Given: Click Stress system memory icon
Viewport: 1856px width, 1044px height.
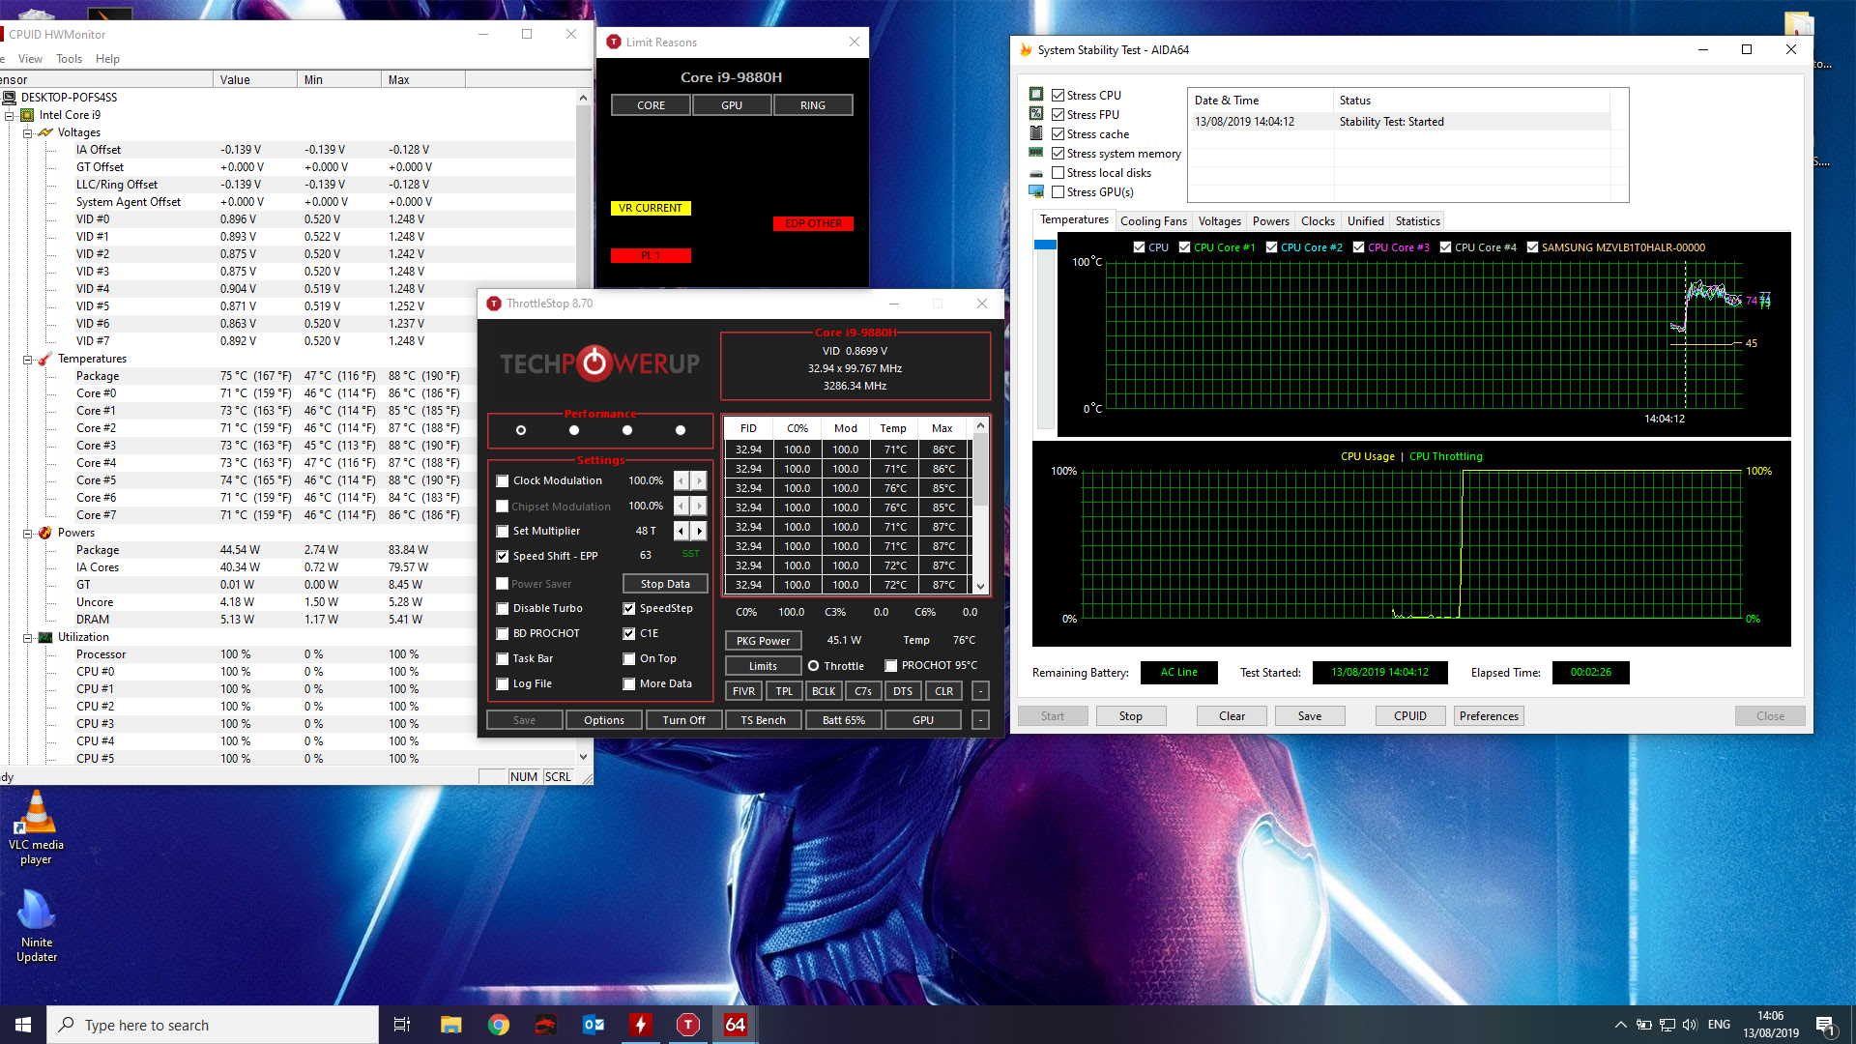Looking at the screenshot, I should coord(1036,153).
